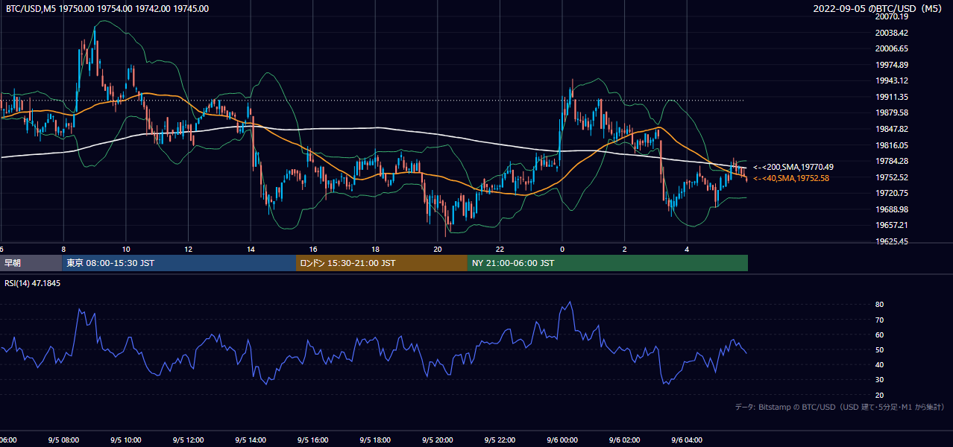Click the 20070.19 price axis value
Screen dimensions: 953x447
point(891,16)
